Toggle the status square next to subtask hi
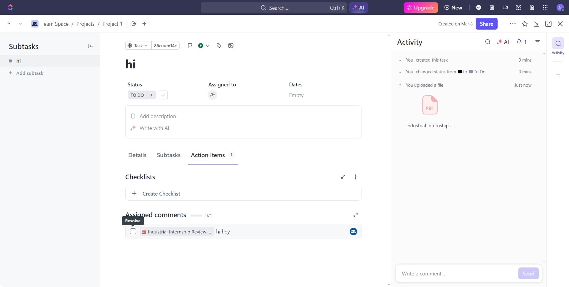Image resolution: width=569 pixels, height=287 pixels. click(11, 61)
